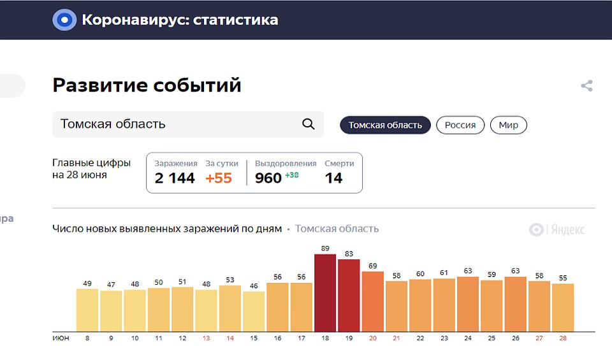Select the June 27 bar
The image size is (612, 346).
tap(539, 306)
